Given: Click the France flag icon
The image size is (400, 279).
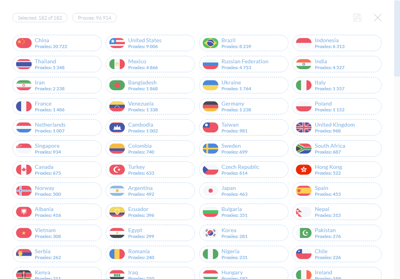Looking at the screenshot, I should [x=24, y=107].
